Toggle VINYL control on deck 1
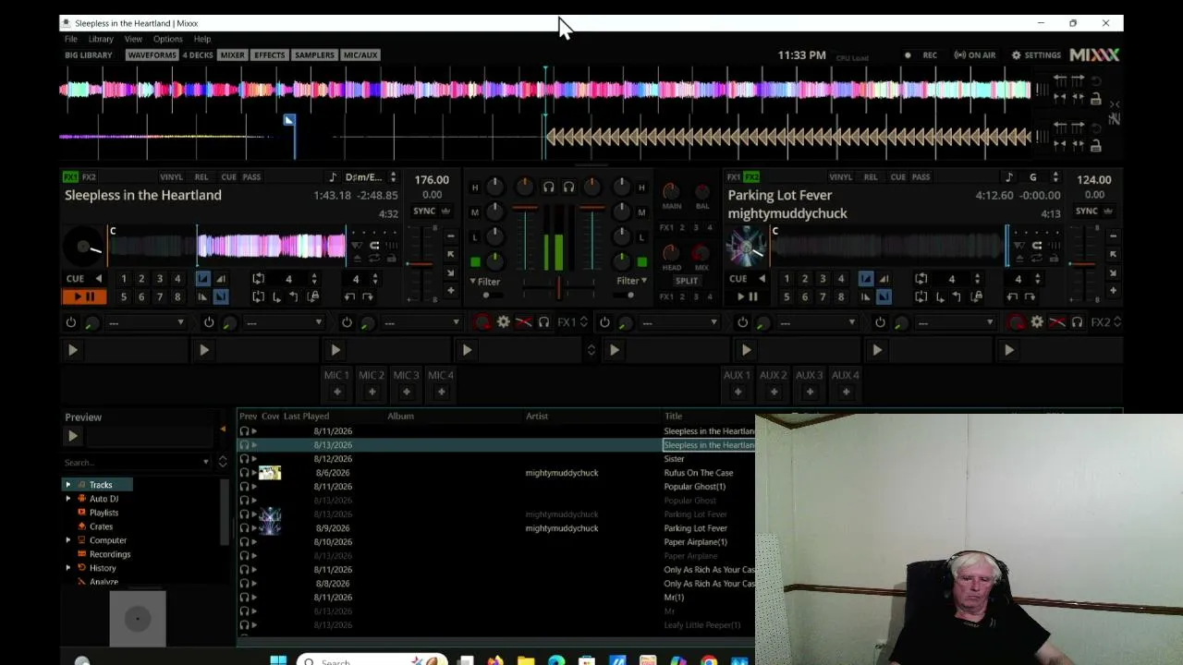The height and width of the screenshot is (665, 1183). (171, 176)
